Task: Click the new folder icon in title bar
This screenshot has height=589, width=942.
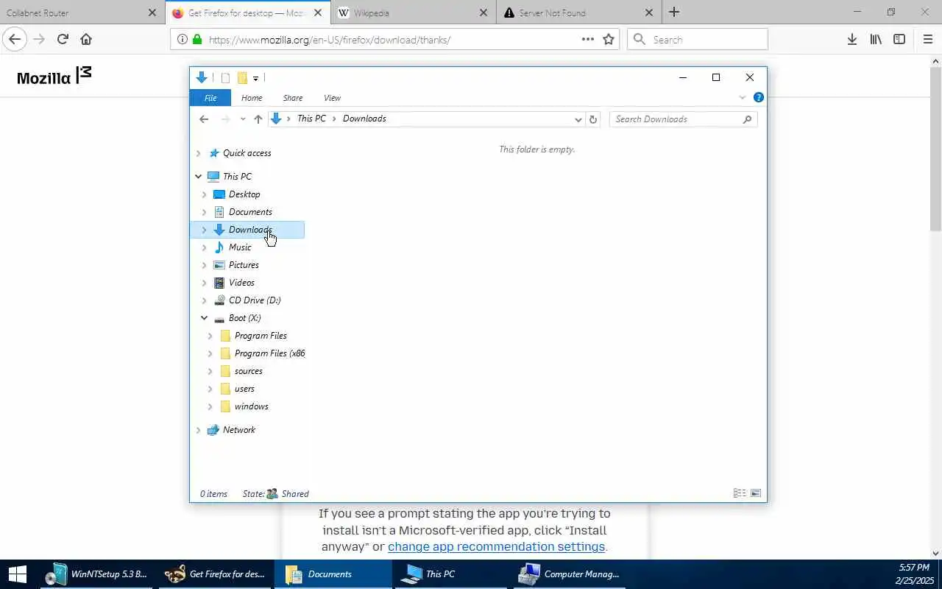Action: coord(241,78)
